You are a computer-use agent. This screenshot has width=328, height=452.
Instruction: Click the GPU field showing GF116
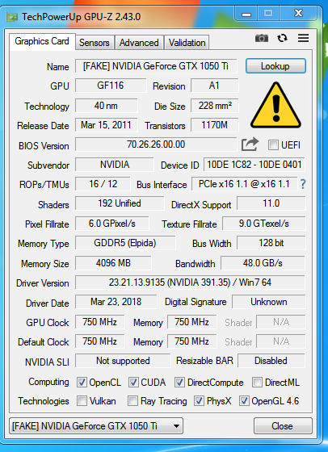pos(111,86)
